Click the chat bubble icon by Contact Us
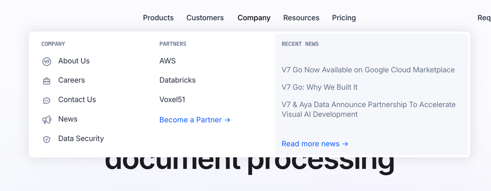The image size is (491, 191). (47, 100)
